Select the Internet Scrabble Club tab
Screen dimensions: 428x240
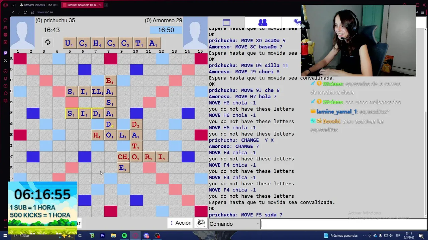tap(82, 5)
